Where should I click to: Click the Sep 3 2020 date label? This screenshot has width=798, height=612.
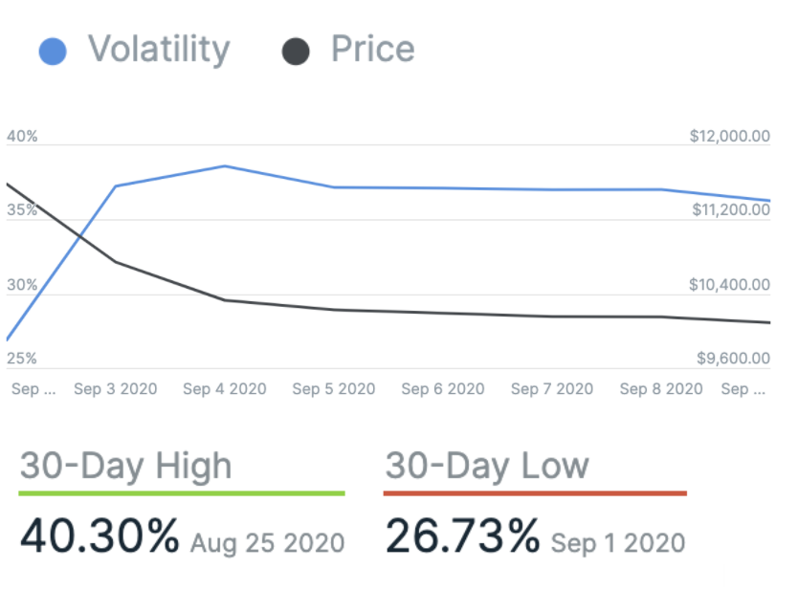pyautogui.click(x=115, y=389)
